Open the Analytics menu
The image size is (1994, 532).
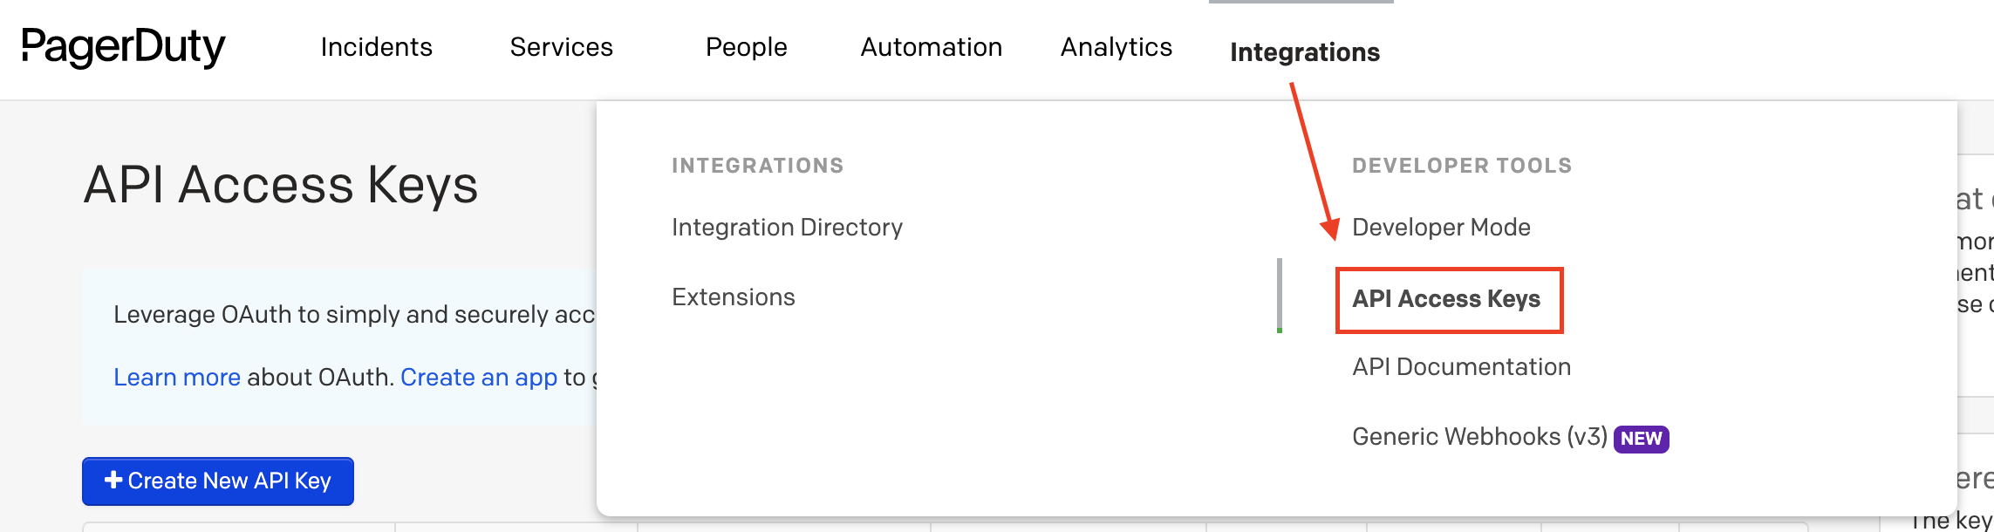coord(1117,47)
